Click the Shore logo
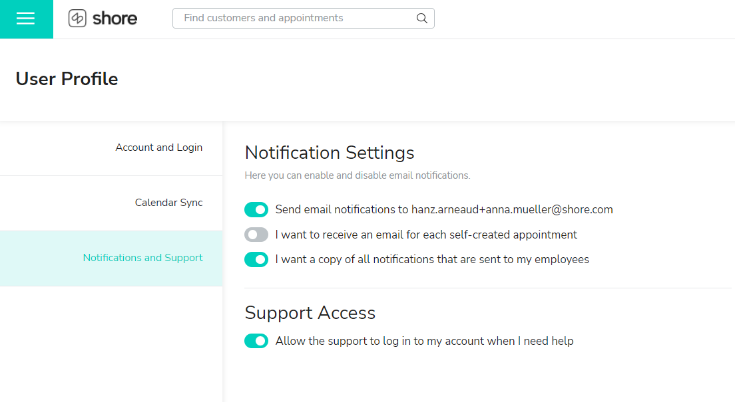 coord(103,18)
